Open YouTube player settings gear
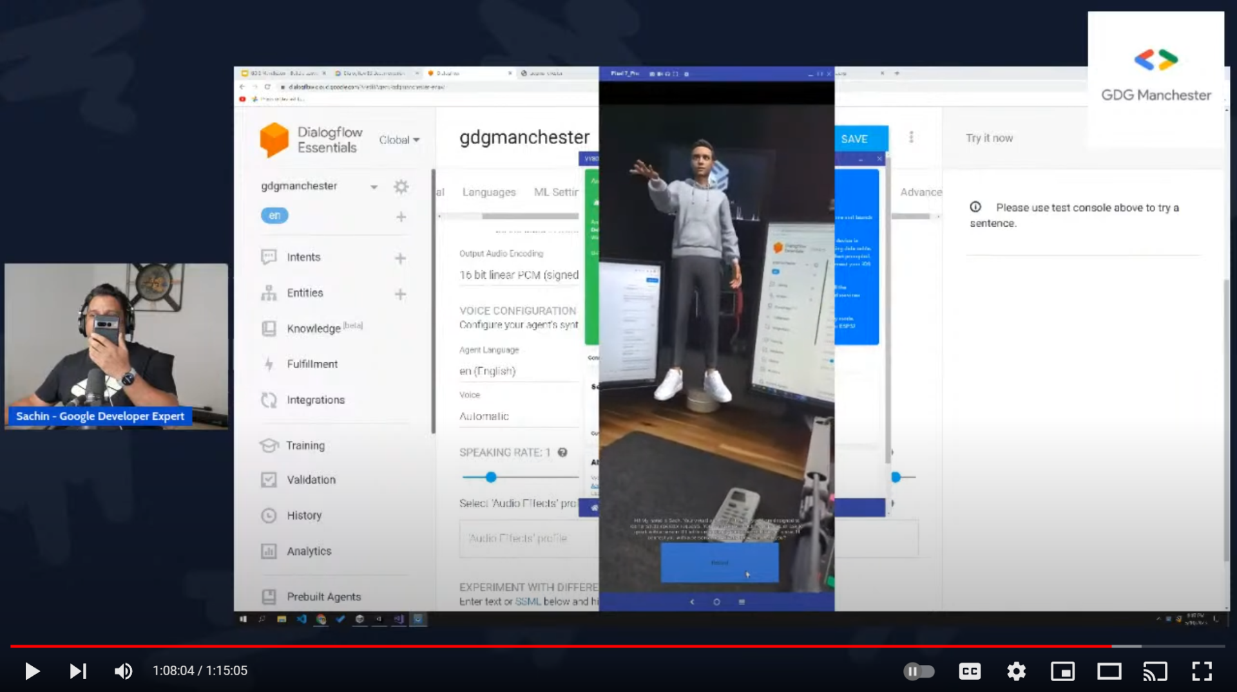Image resolution: width=1237 pixels, height=692 pixels. click(1016, 671)
